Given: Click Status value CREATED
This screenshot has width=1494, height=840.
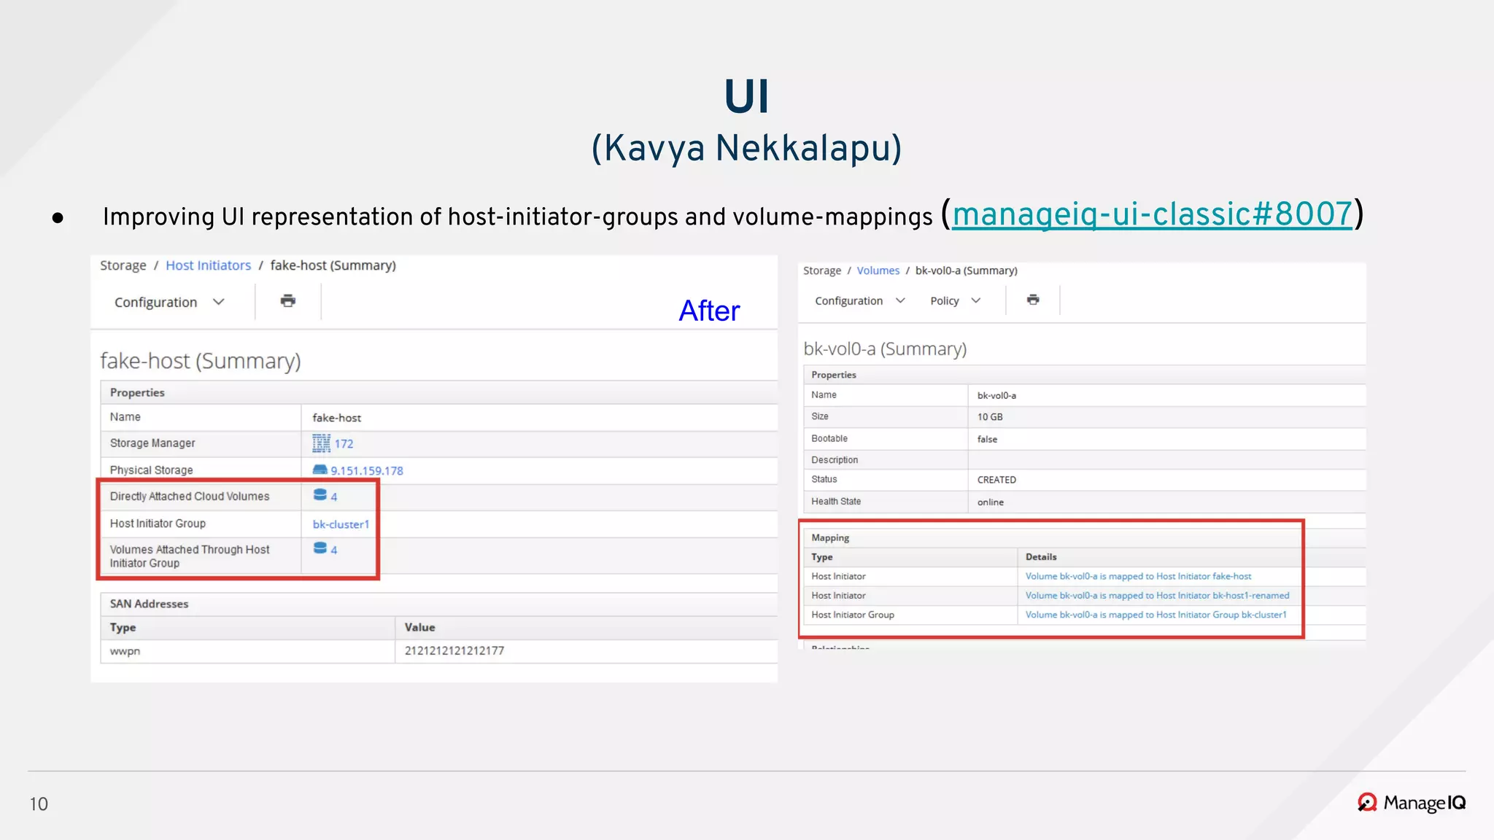Looking at the screenshot, I should point(996,480).
